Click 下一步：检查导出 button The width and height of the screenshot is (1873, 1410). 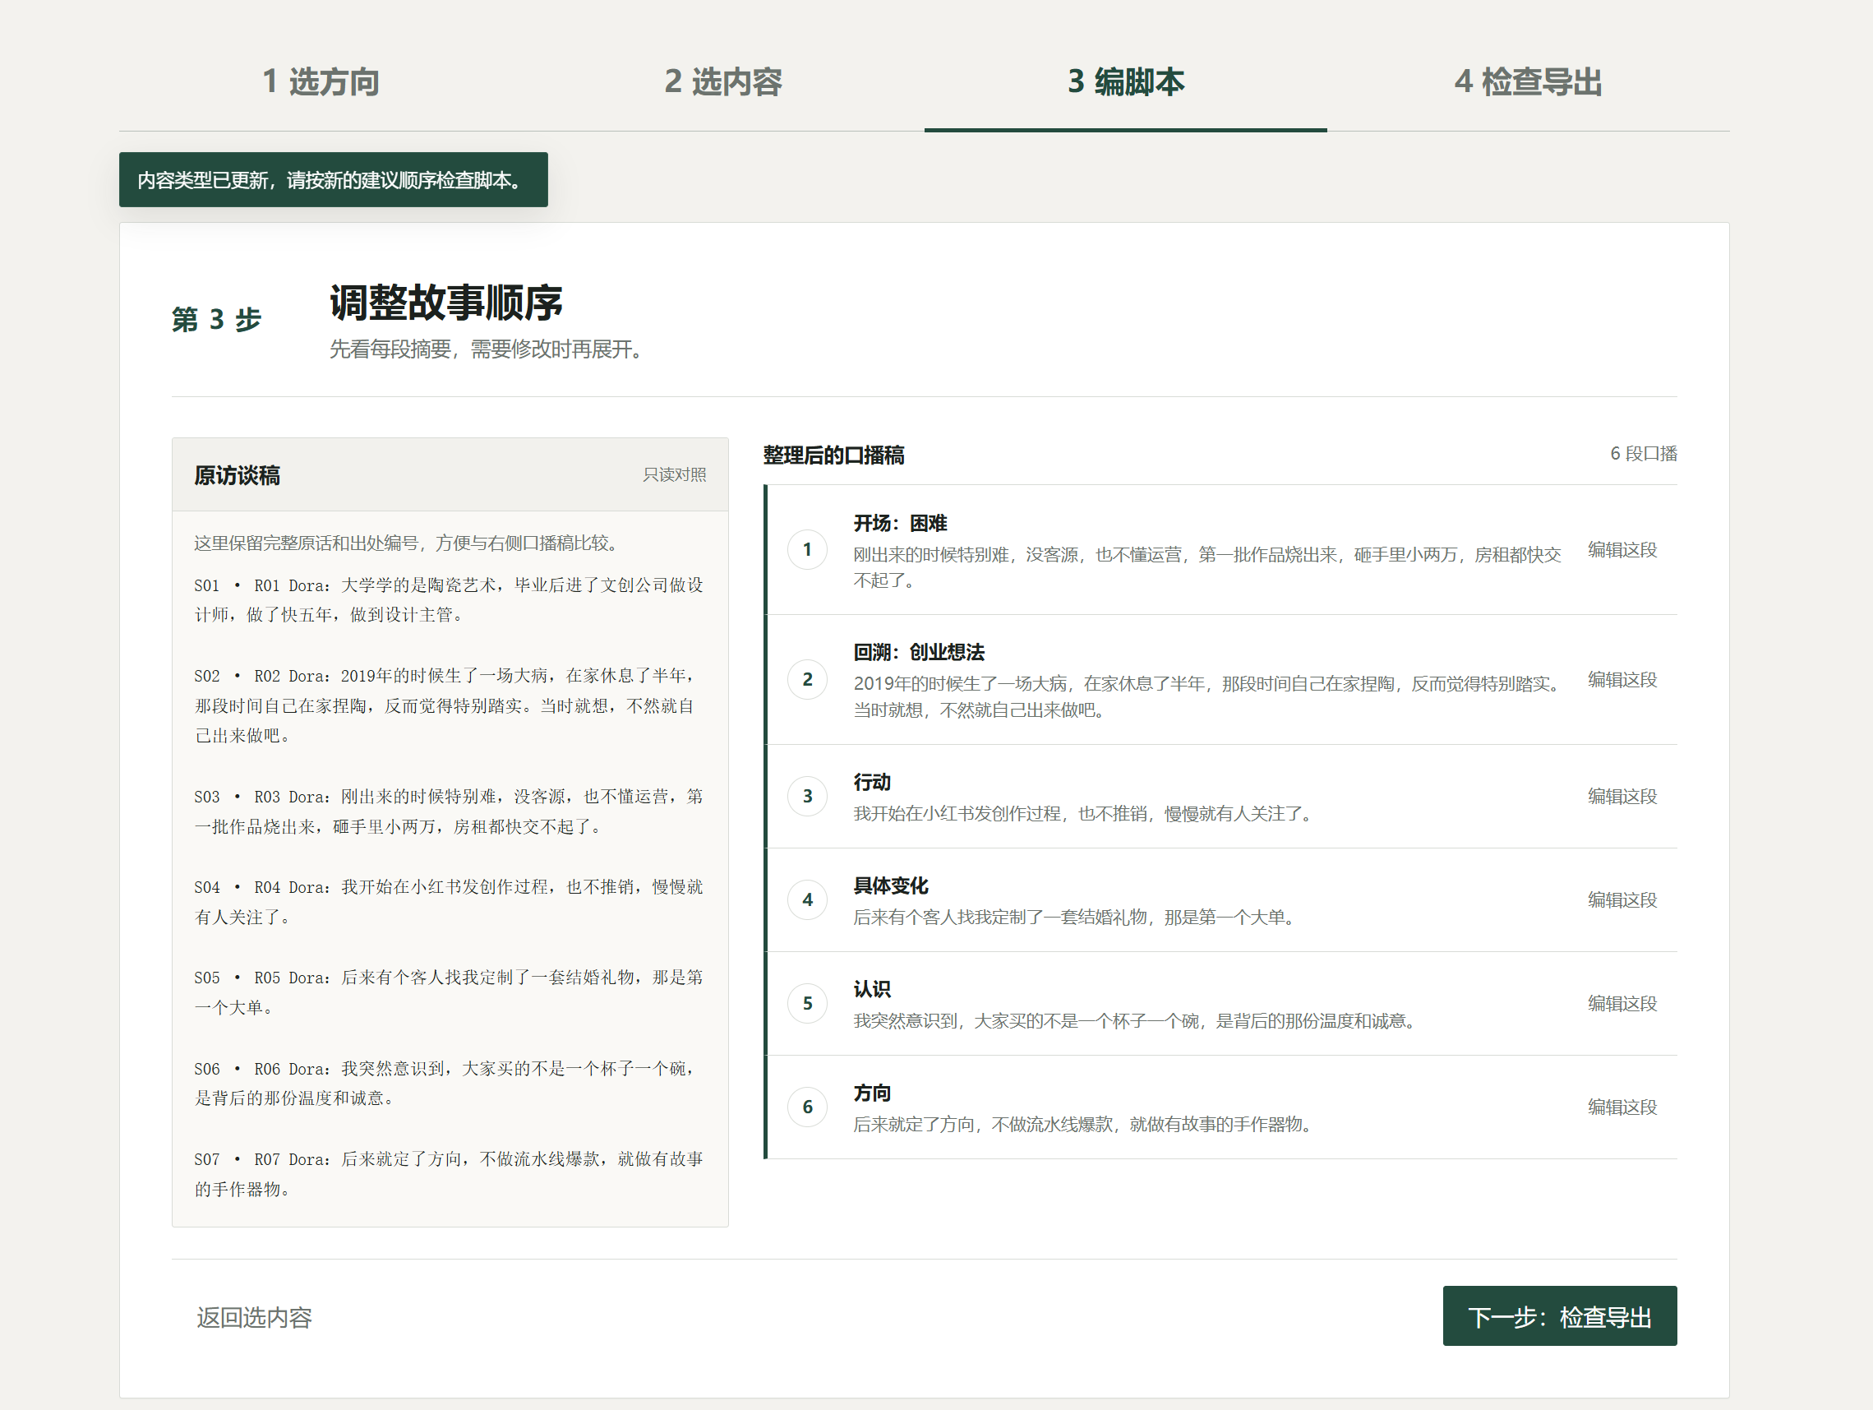click(1560, 1316)
